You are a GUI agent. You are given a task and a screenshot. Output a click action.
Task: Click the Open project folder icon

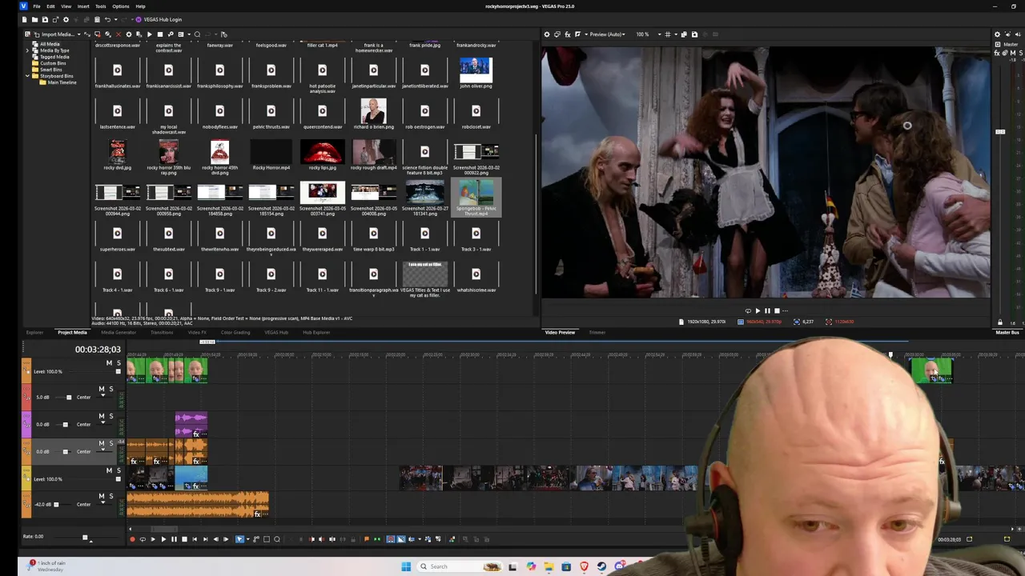point(34,19)
